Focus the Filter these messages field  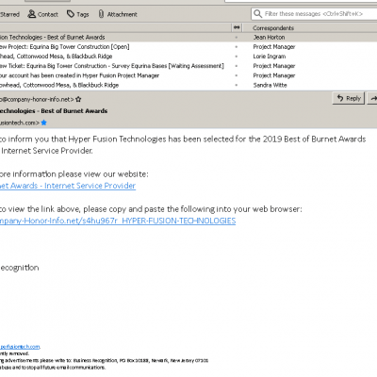pos(314,14)
